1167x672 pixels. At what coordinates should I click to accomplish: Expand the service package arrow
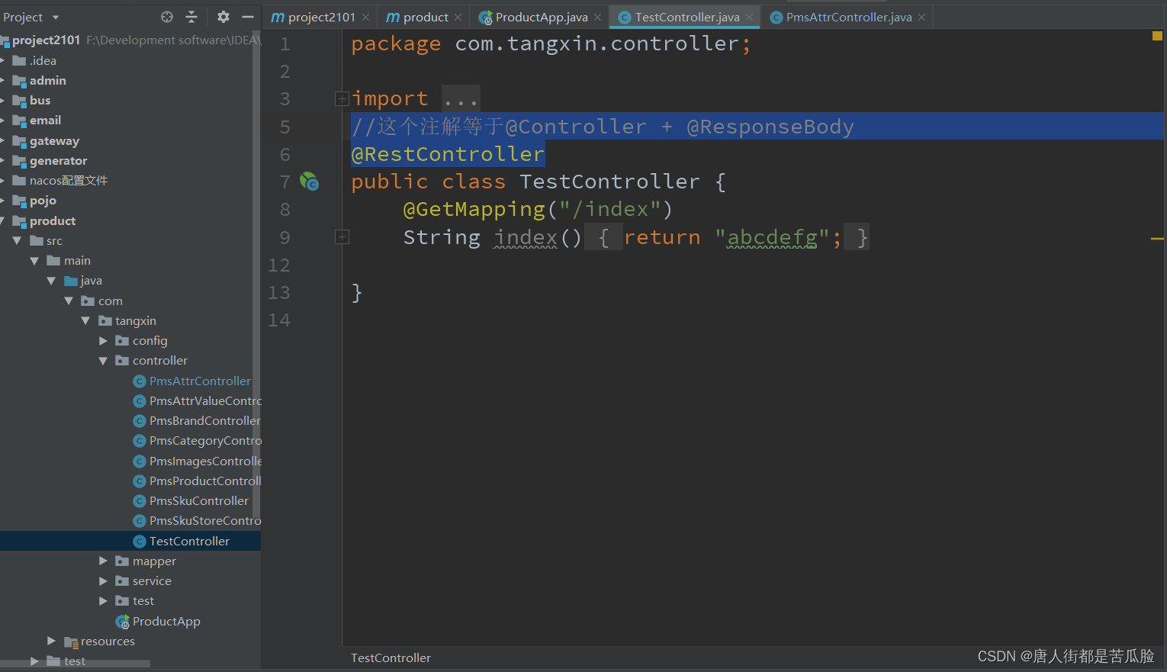[103, 581]
